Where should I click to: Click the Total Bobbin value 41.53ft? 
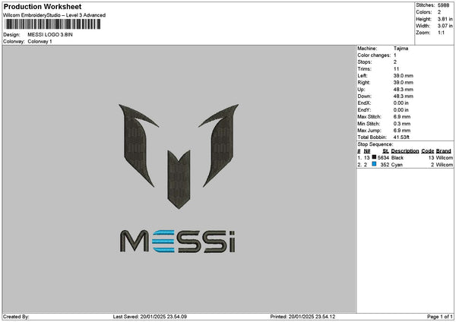(401, 137)
